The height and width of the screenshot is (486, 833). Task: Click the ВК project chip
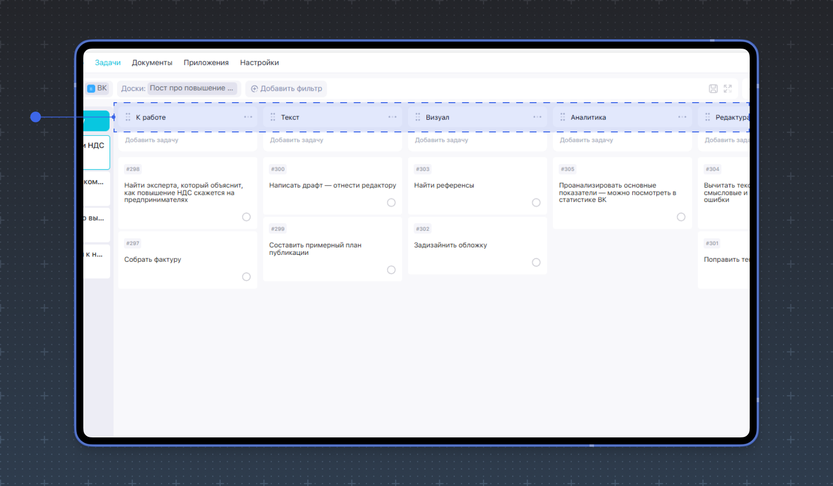[97, 88]
